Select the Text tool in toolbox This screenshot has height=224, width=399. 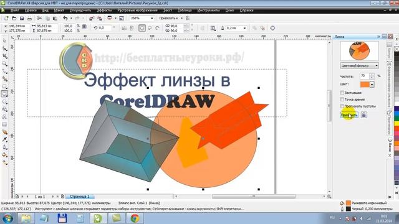pyautogui.click(x=4, y=117)
